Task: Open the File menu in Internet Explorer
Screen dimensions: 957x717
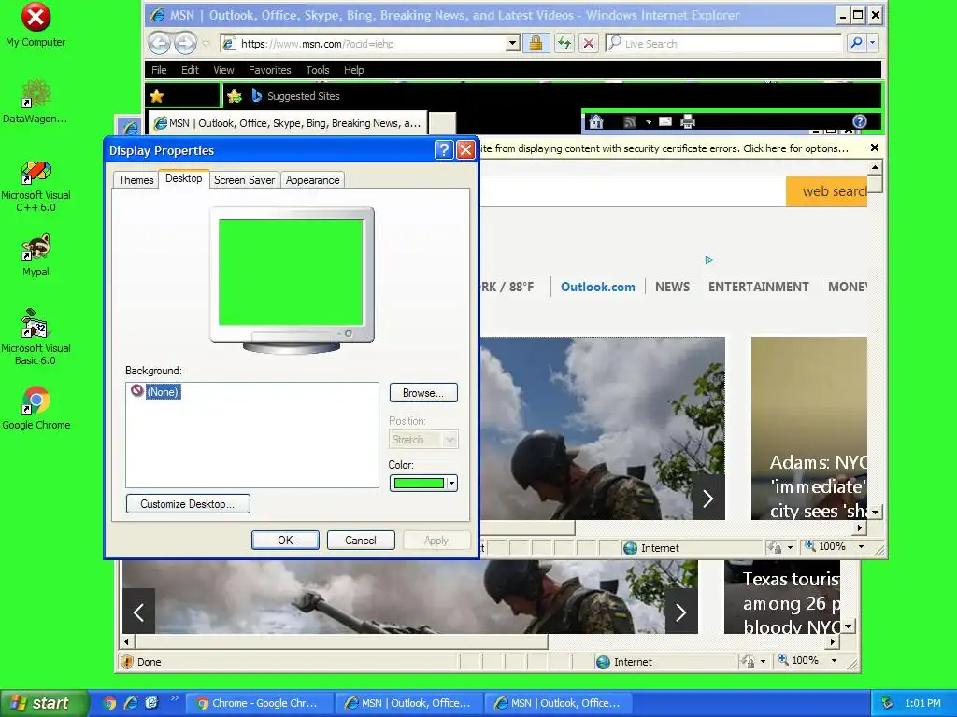Action: coord(159,70)
